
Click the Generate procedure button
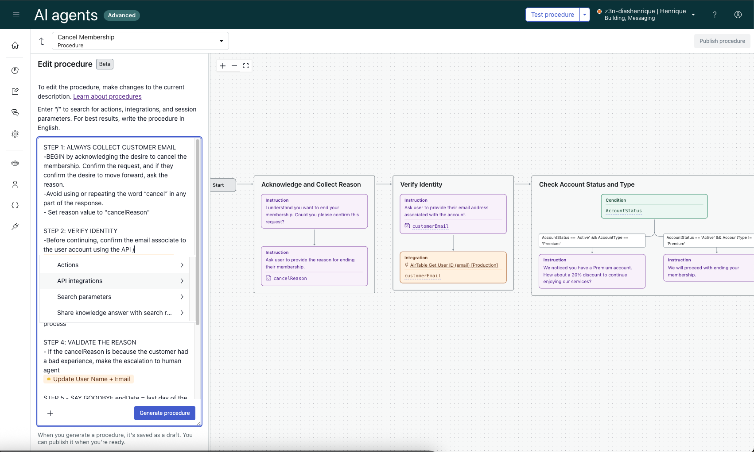point(164,413)
